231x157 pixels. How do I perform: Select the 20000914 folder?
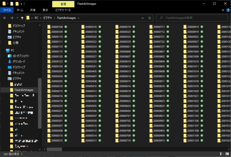click(x=193, y=27)
